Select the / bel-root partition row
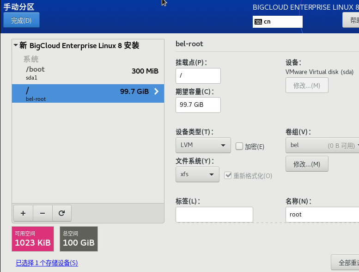 click(x=88, y=93)
